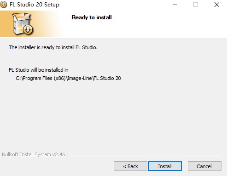This screenshot has width=227, height=176.
Task: Click 'FL Studio will be installed in' label
Action: coord(39,70)
